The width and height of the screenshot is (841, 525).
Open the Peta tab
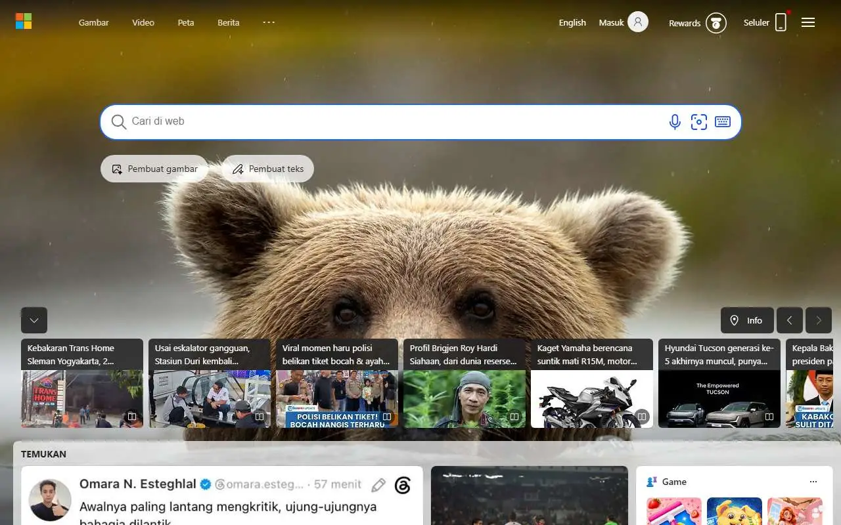(x=186, y=22)
